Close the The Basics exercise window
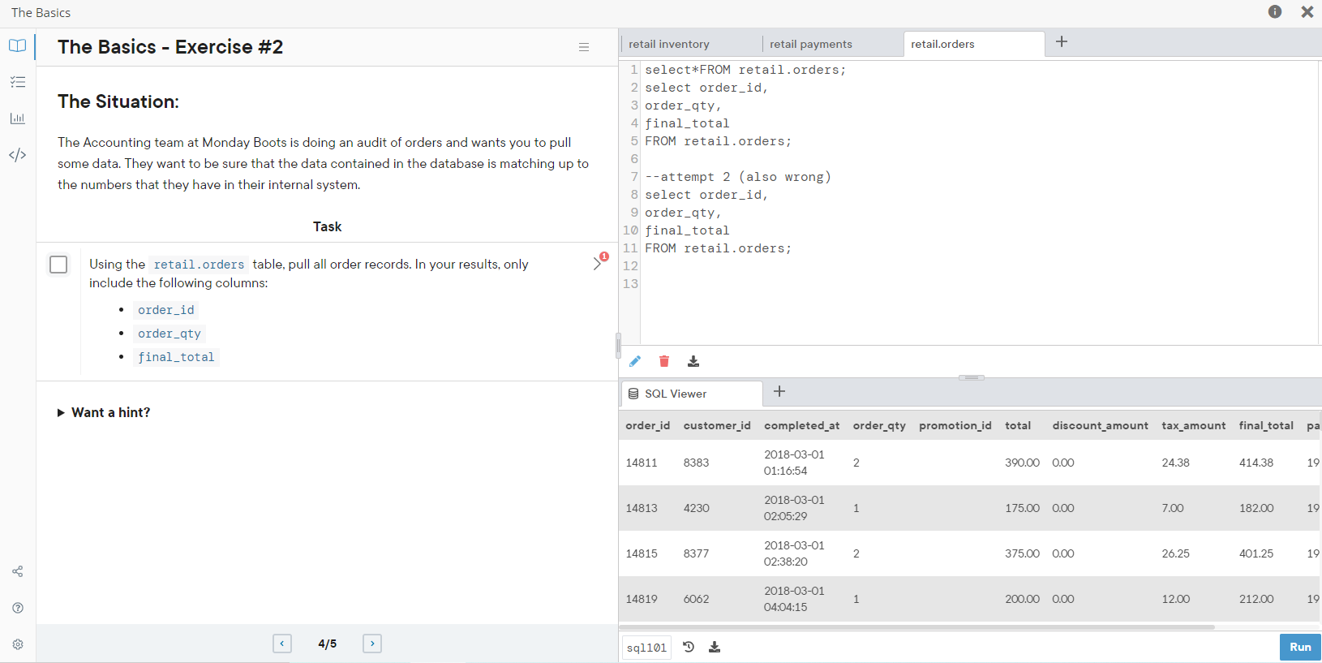The image size is (1322, 663). (x=1307, y=11)
